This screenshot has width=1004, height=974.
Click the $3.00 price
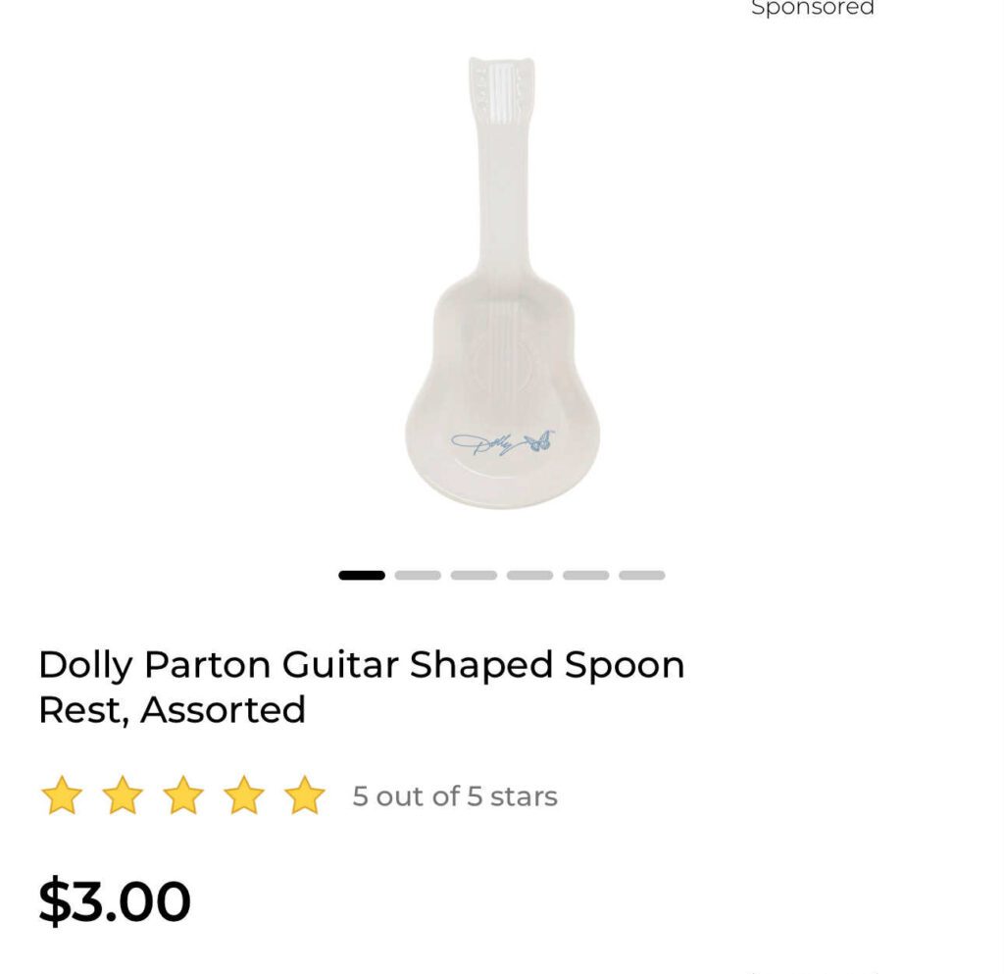point(115,901)
